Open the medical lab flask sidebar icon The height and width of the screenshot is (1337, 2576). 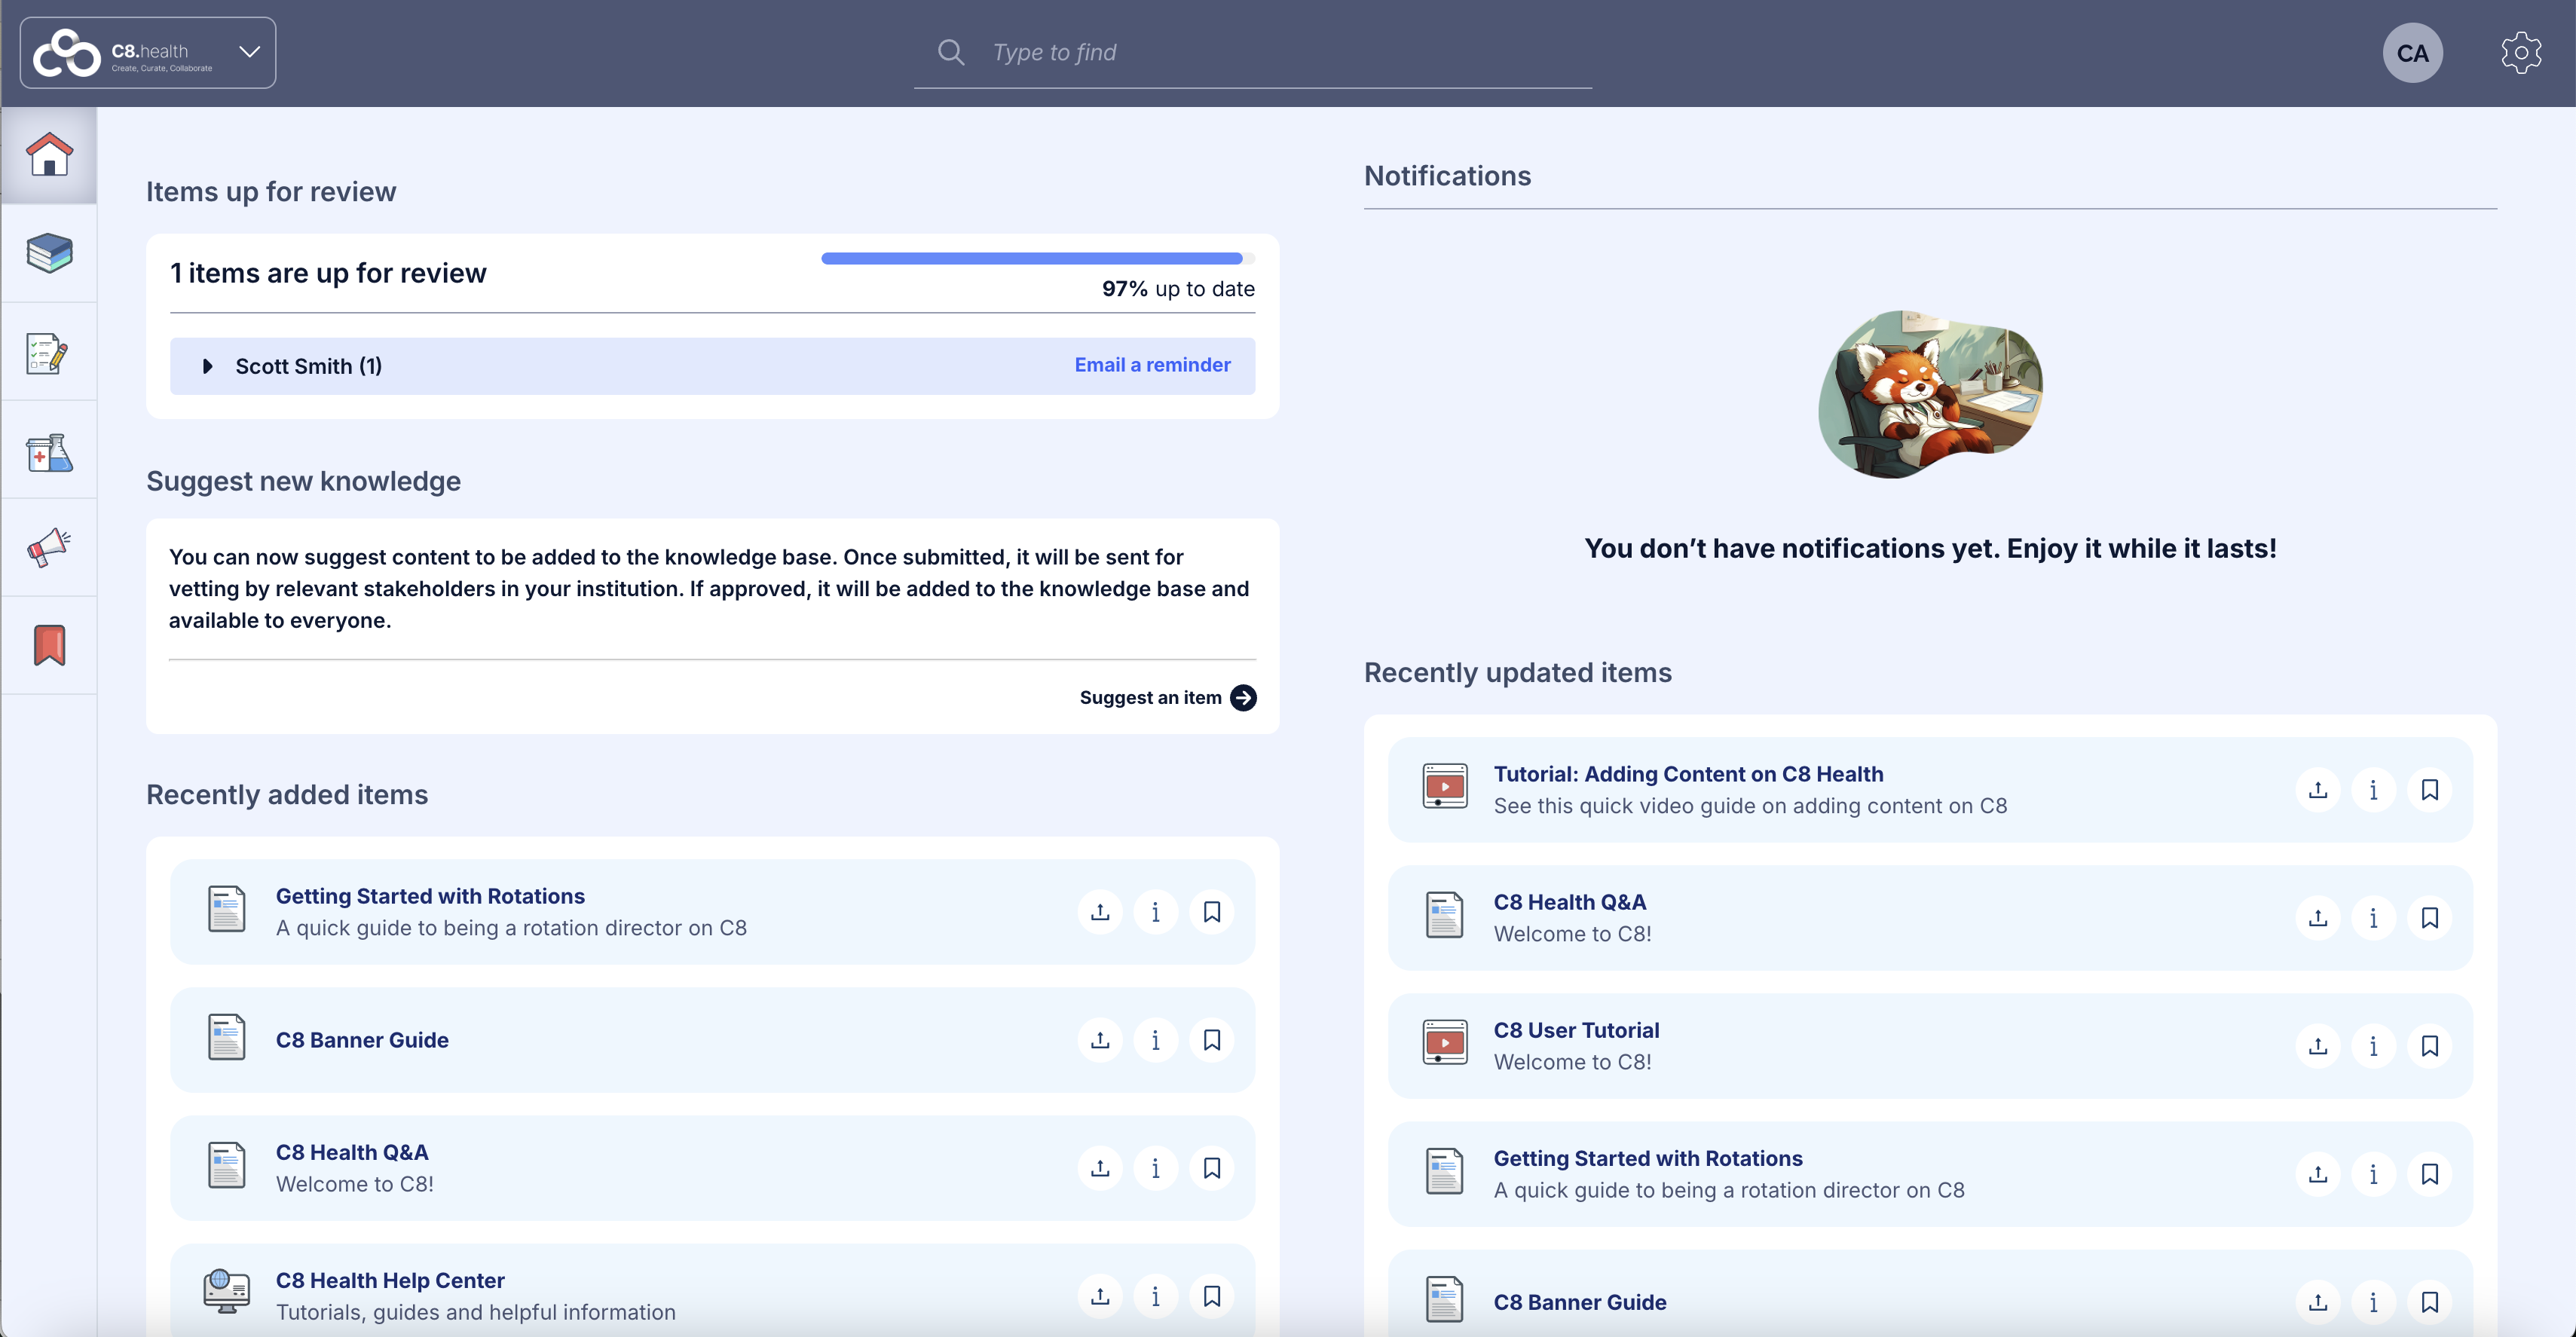49,452
